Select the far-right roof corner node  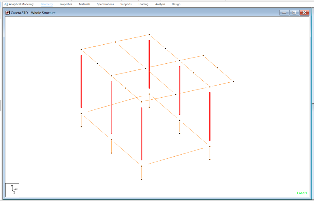click(233, 81)
